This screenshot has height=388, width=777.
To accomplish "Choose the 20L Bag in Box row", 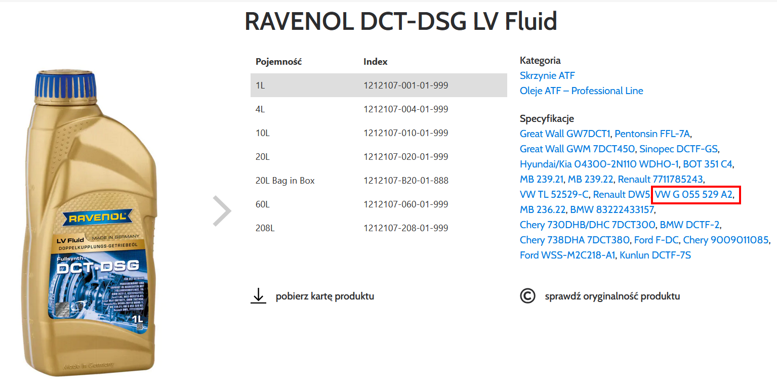I will click(x=378, y=181).
